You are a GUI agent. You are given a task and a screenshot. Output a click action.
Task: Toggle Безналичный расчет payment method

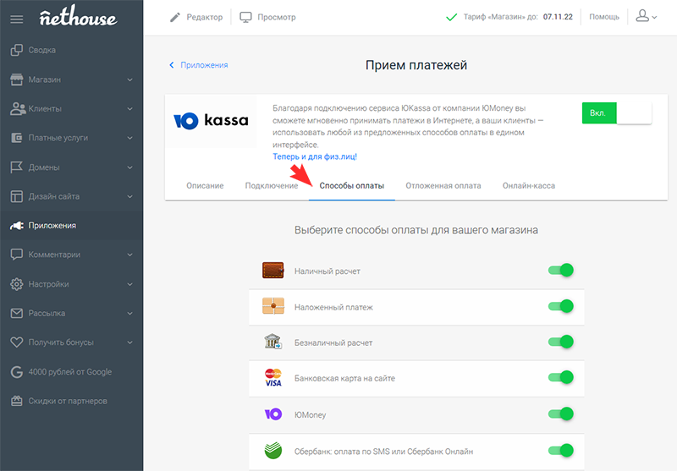[x=560, y=342]
